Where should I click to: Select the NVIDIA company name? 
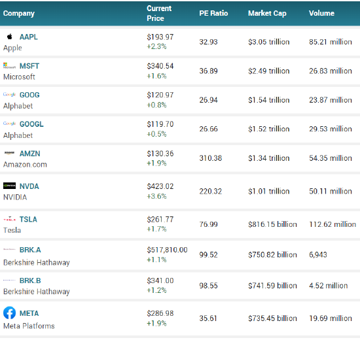click(x=15, y=197)
